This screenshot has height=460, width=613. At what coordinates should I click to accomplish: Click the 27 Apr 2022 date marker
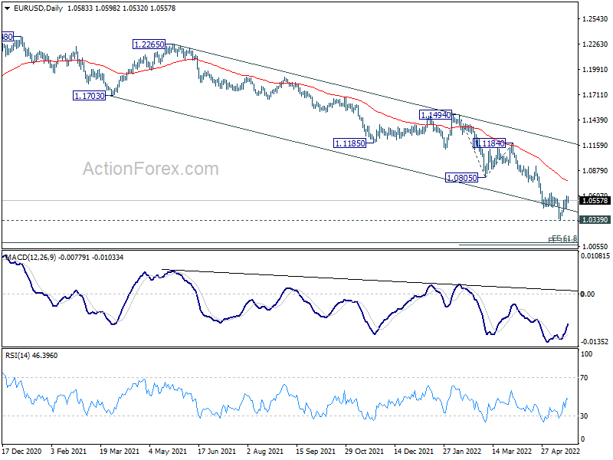[560, 452]
